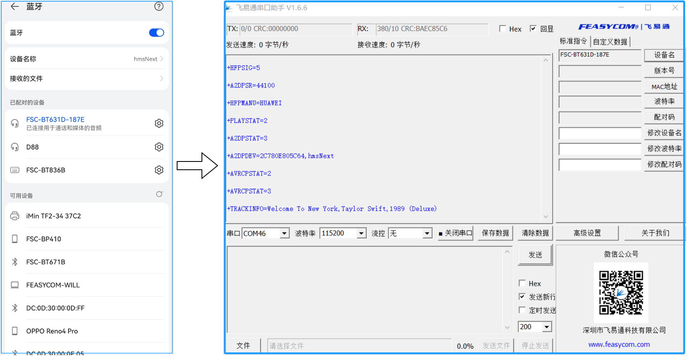Open the 115200 baud rate dropdown
This screenshot has height=356, width=687.
pos(361,234)
